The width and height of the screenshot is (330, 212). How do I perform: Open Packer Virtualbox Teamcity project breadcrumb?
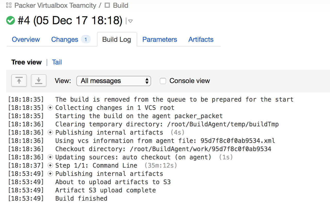pyautogui.click(x=55, y=5)
